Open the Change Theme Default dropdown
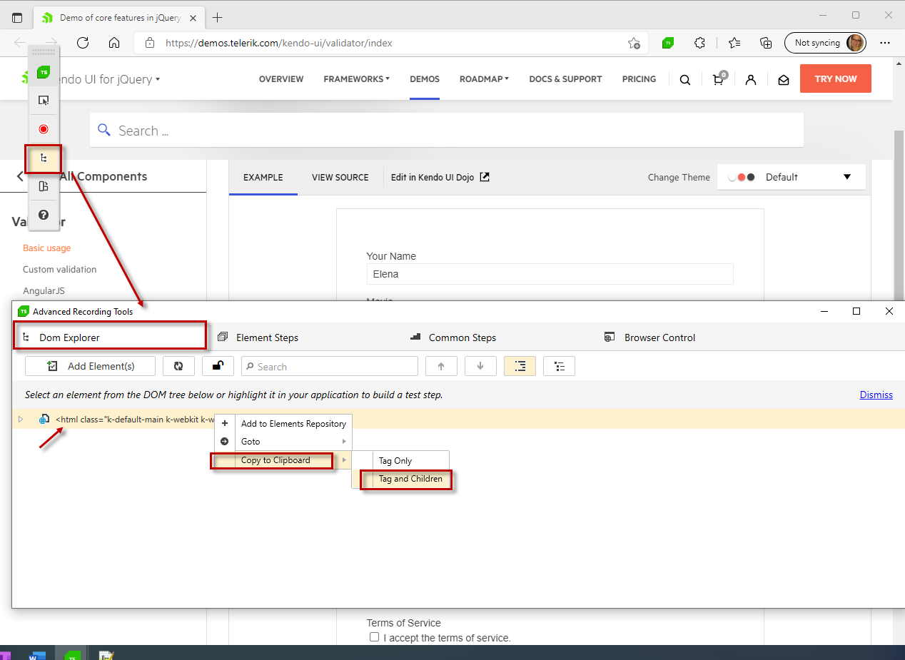 pos(791,177)
